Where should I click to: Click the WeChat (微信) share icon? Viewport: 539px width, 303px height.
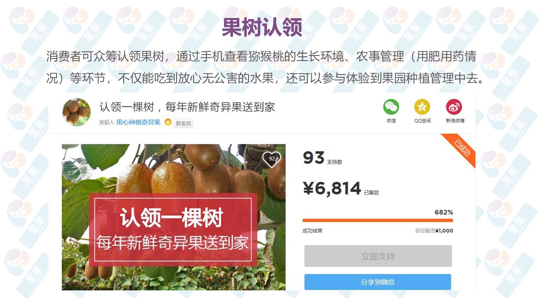tap(391, 107)
